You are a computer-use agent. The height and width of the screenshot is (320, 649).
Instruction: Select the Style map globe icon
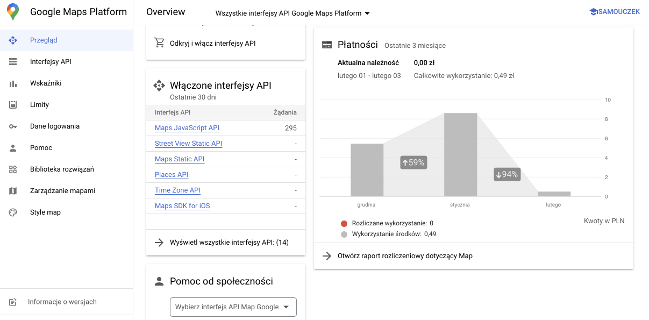pyautogui.click(x=13, y=212)
